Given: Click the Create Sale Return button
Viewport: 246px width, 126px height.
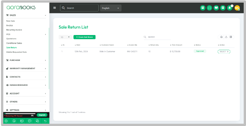Looking at the screenshot, I should point(84,37).
